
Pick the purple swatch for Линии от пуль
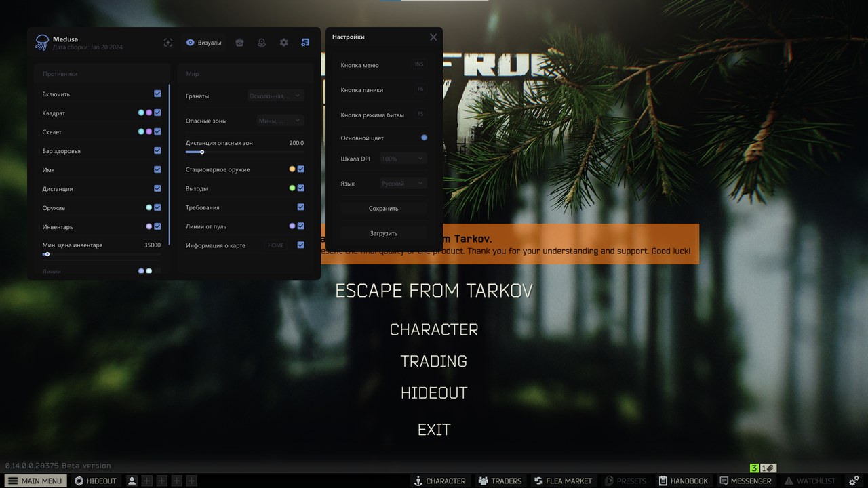292,226
